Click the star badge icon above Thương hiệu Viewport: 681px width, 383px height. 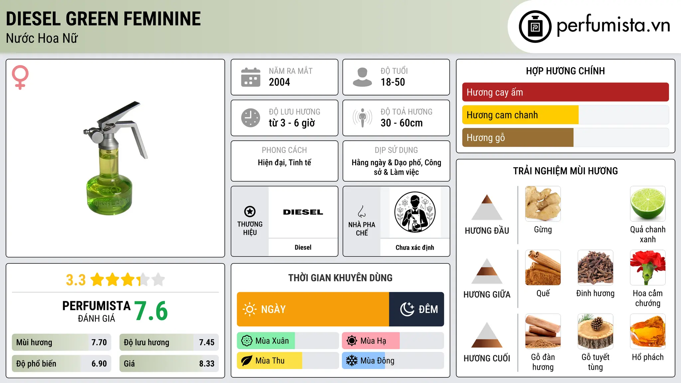pos(250,211)
